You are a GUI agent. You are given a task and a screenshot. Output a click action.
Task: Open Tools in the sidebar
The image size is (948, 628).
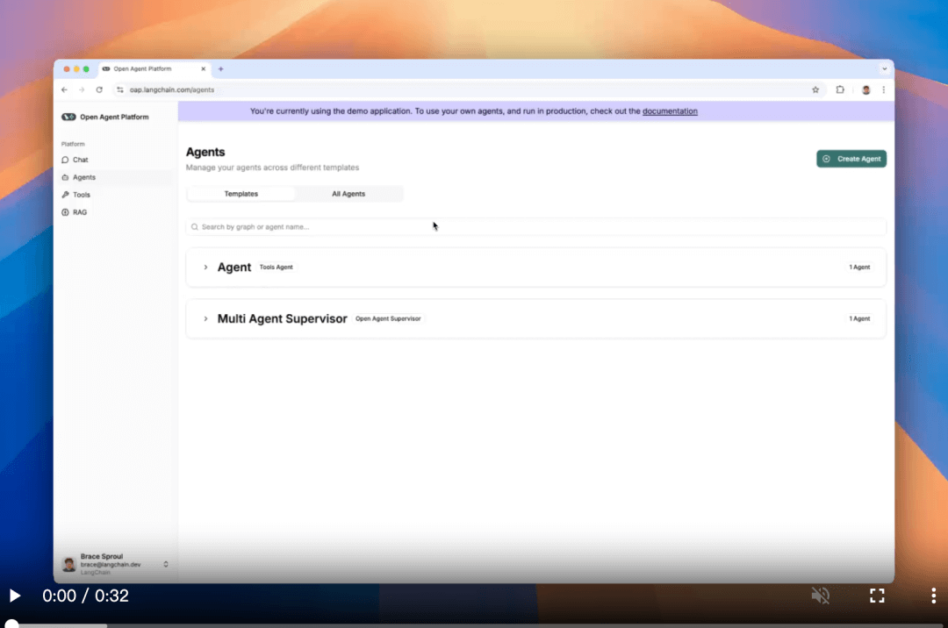tap(81, 195)
